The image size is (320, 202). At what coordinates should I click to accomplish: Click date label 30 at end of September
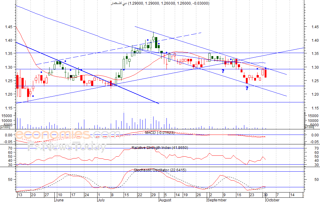tap(265, 195)
